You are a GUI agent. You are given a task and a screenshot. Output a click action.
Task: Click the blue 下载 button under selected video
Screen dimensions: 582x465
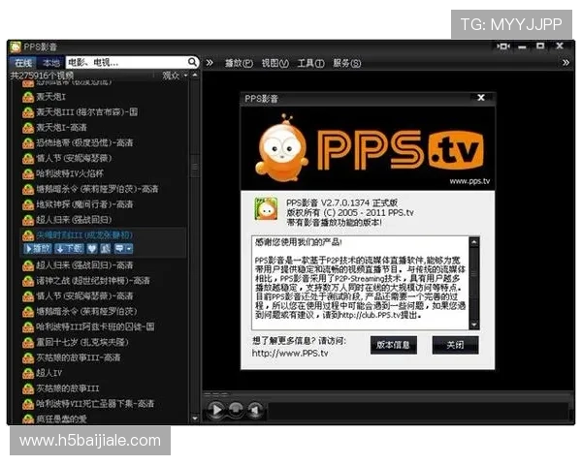(x=70, y=248)
